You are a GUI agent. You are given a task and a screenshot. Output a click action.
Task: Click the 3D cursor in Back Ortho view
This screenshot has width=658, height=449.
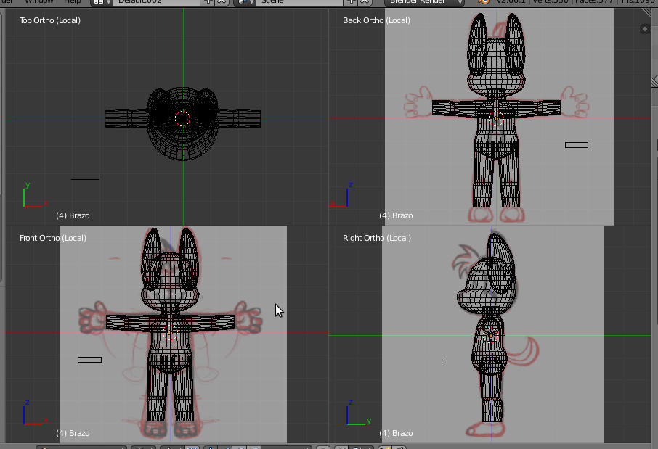click(x=497, y=119)
